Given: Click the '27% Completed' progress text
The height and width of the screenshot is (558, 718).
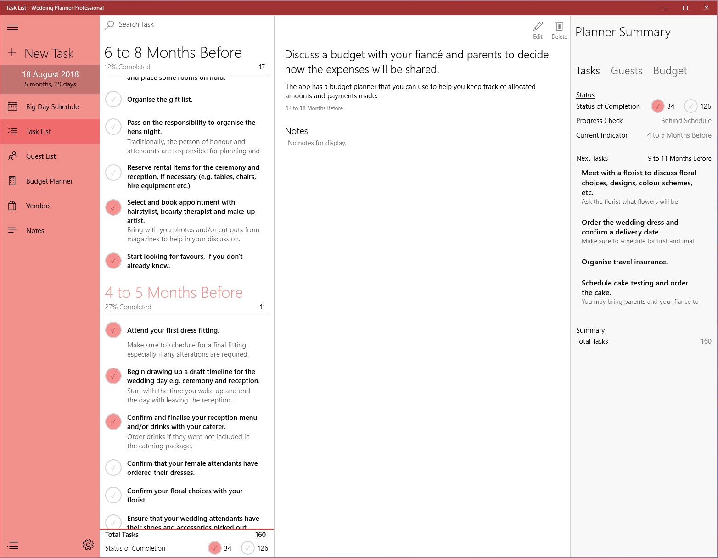Looking at the screenshot, I should tap(128, 307).
